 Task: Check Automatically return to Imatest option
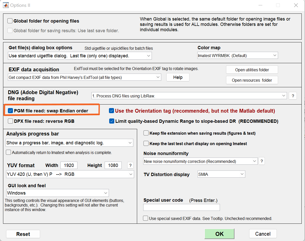(x=8, y=152)
